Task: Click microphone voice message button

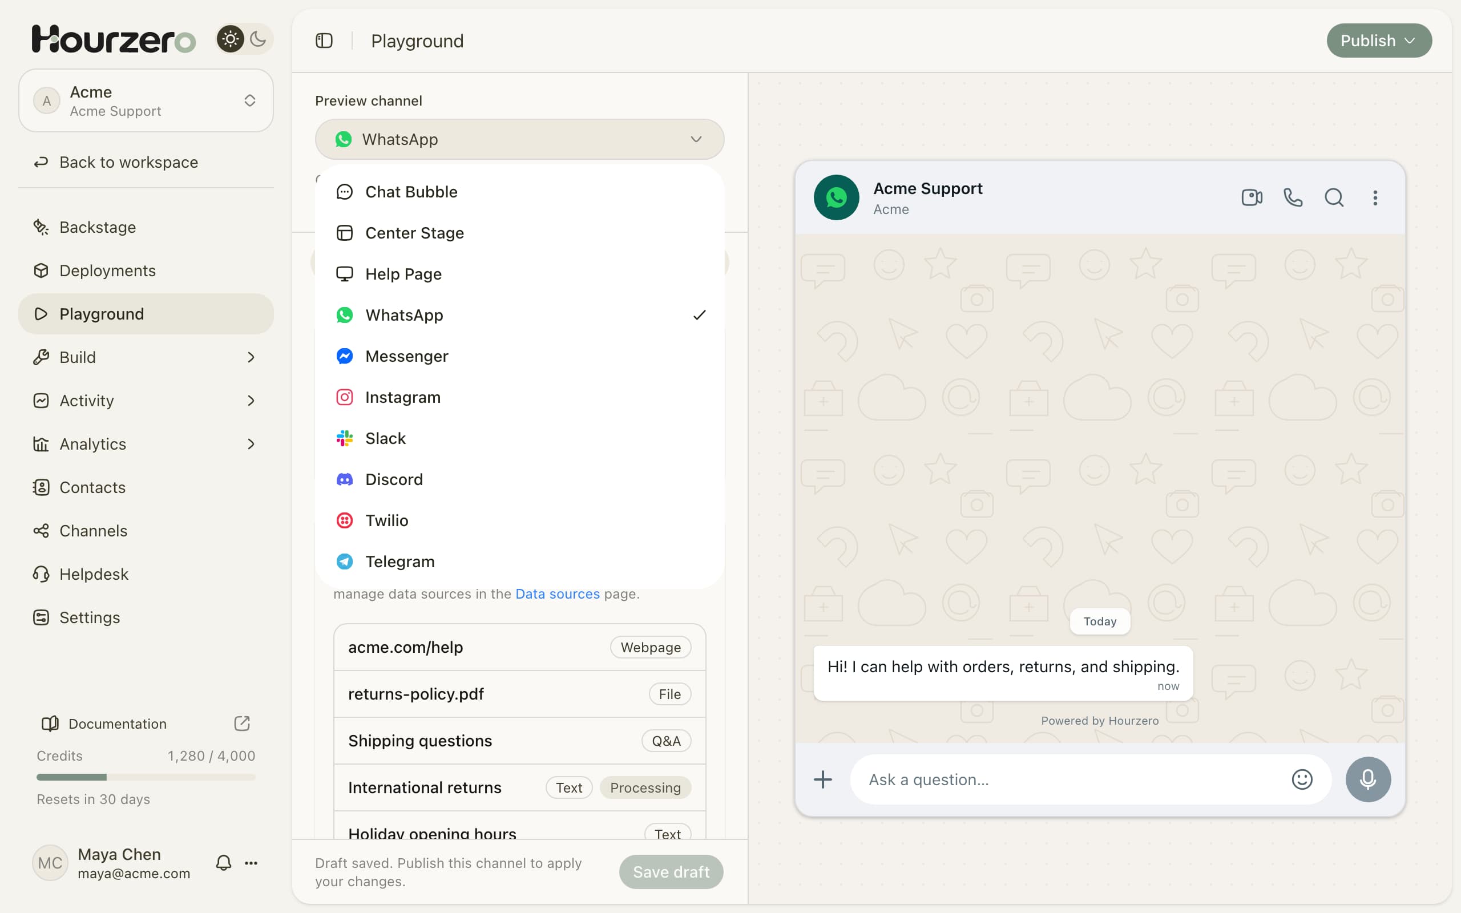Action: tap(1368, 779)
